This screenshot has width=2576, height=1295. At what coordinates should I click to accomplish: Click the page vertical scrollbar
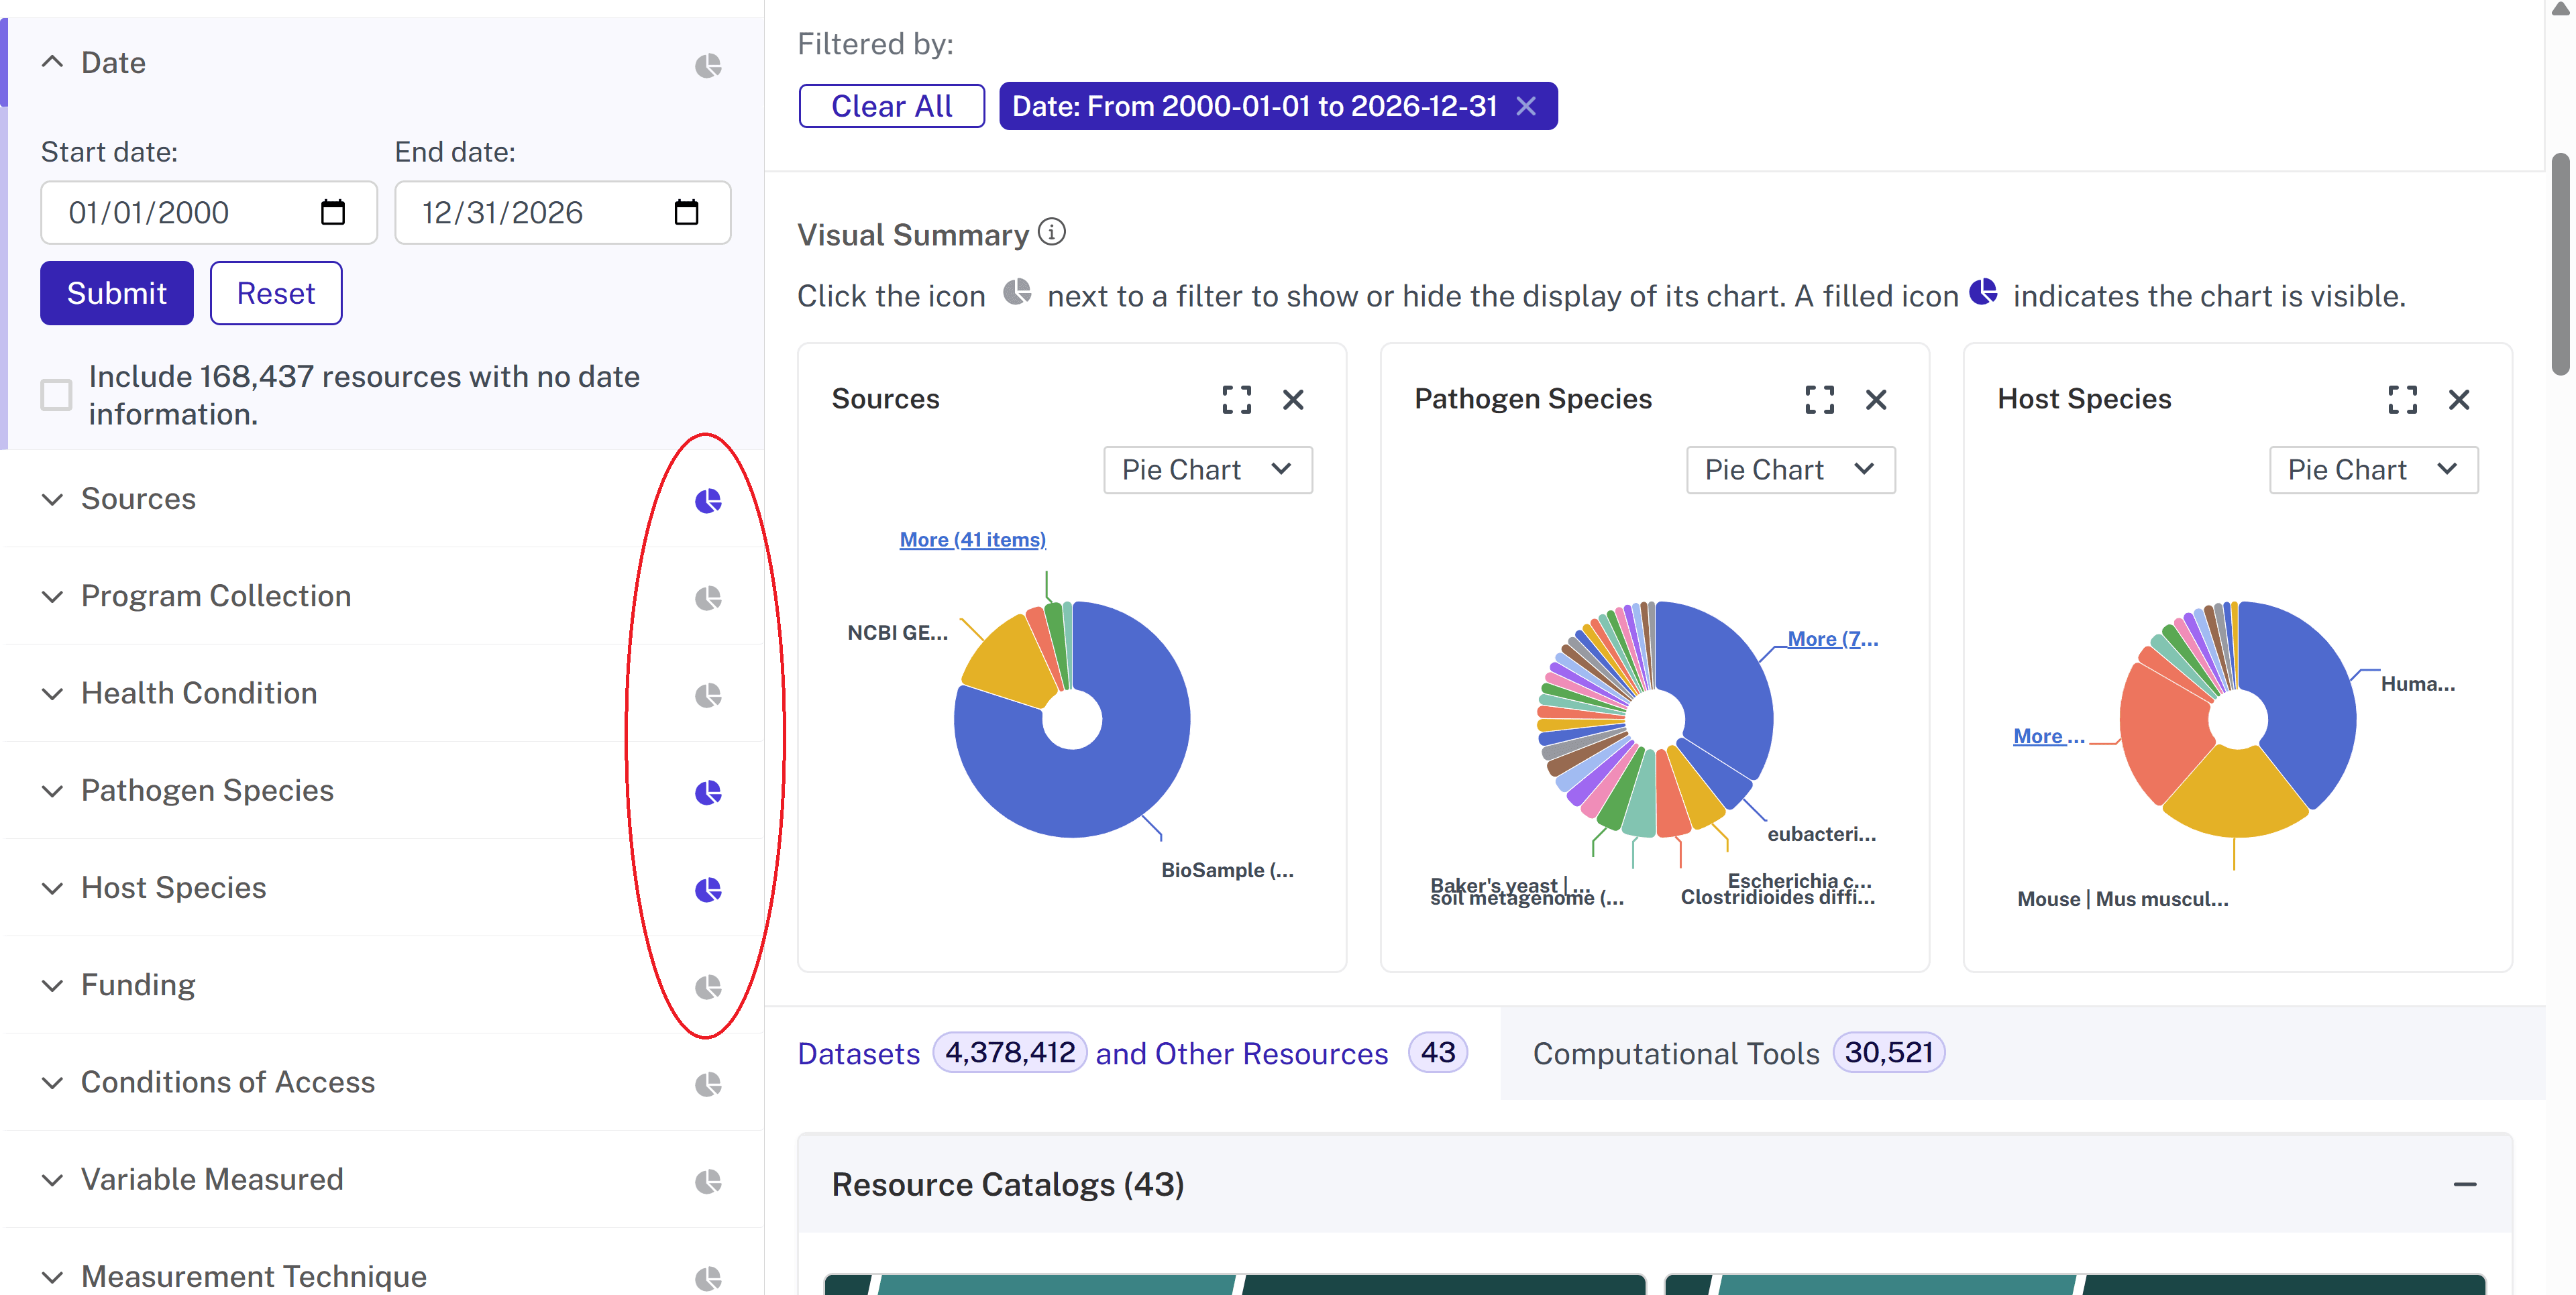(2560, 264)
